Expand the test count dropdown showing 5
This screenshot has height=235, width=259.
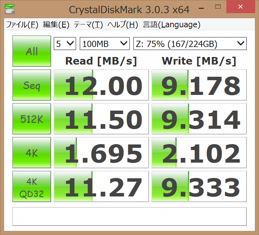point(65,44)
